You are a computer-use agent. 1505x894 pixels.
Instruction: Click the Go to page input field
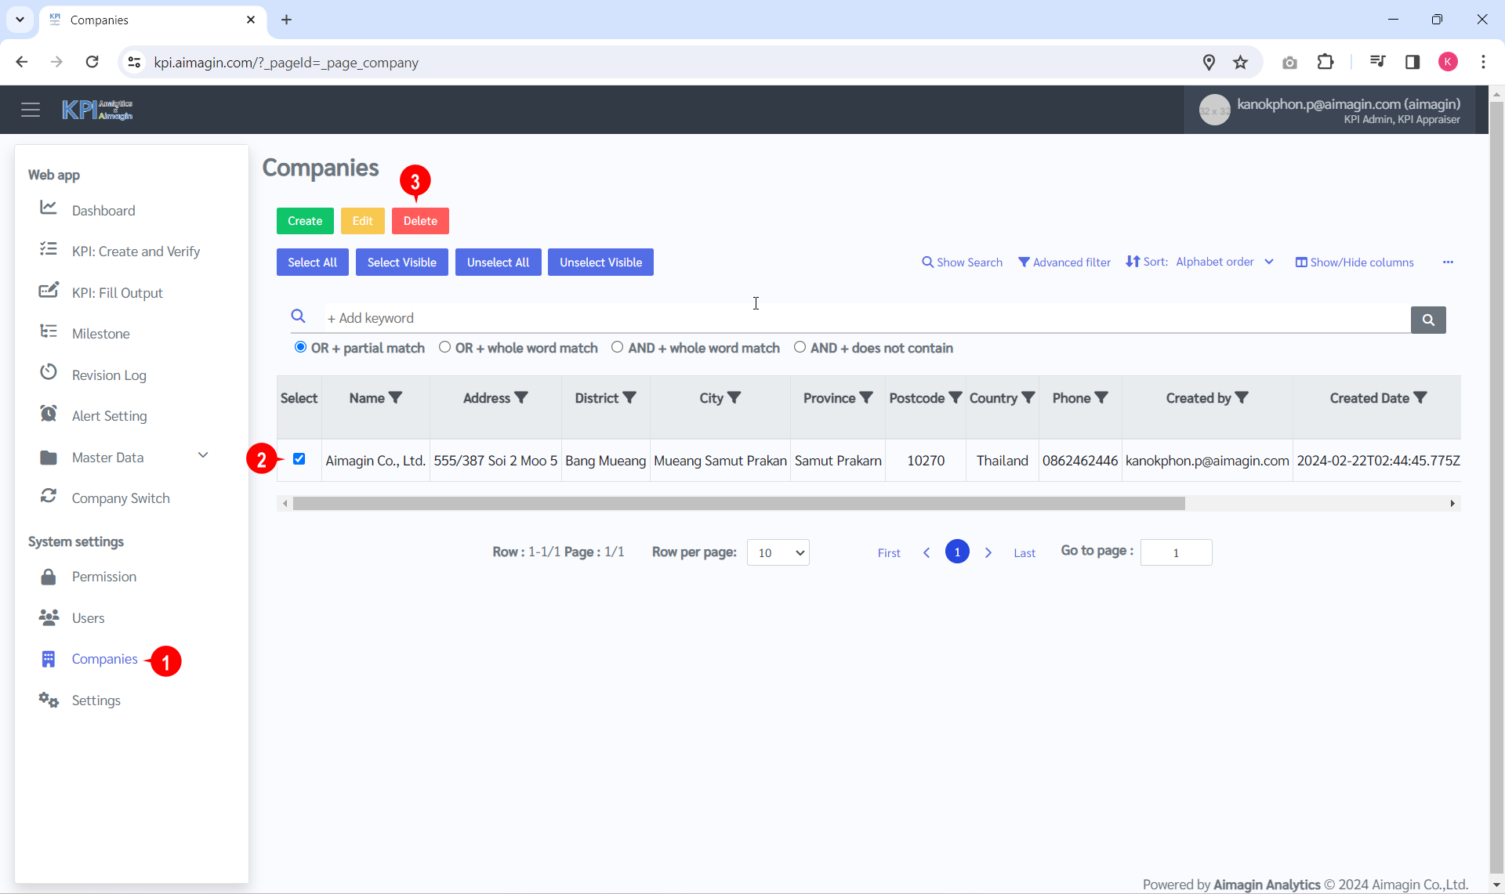tap(1175, 552)
